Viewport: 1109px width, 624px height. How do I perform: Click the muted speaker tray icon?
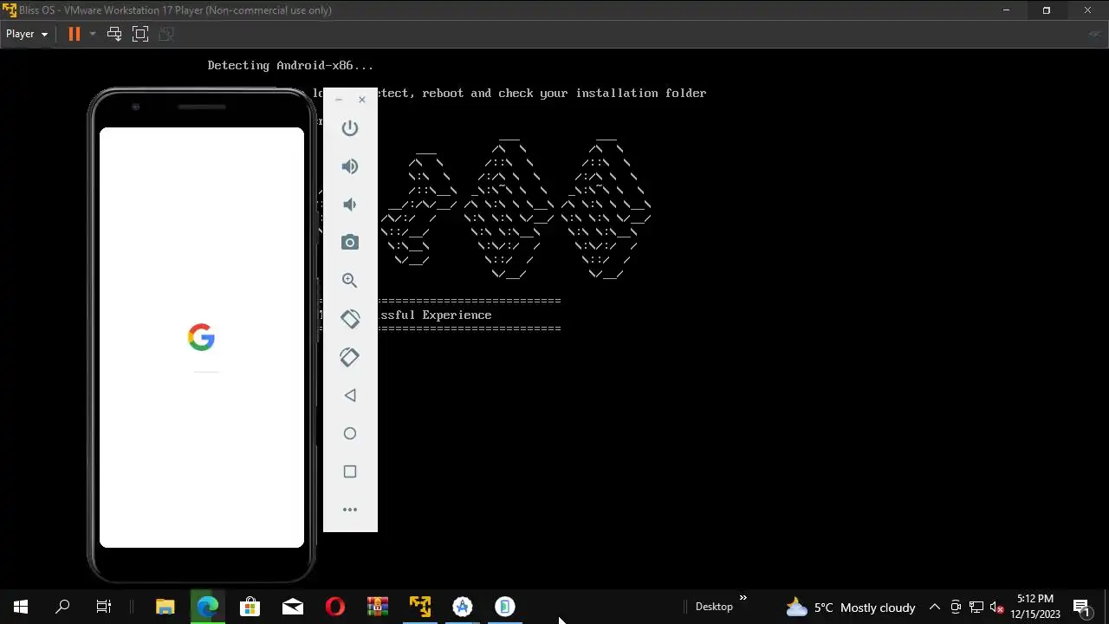[996, 607]
